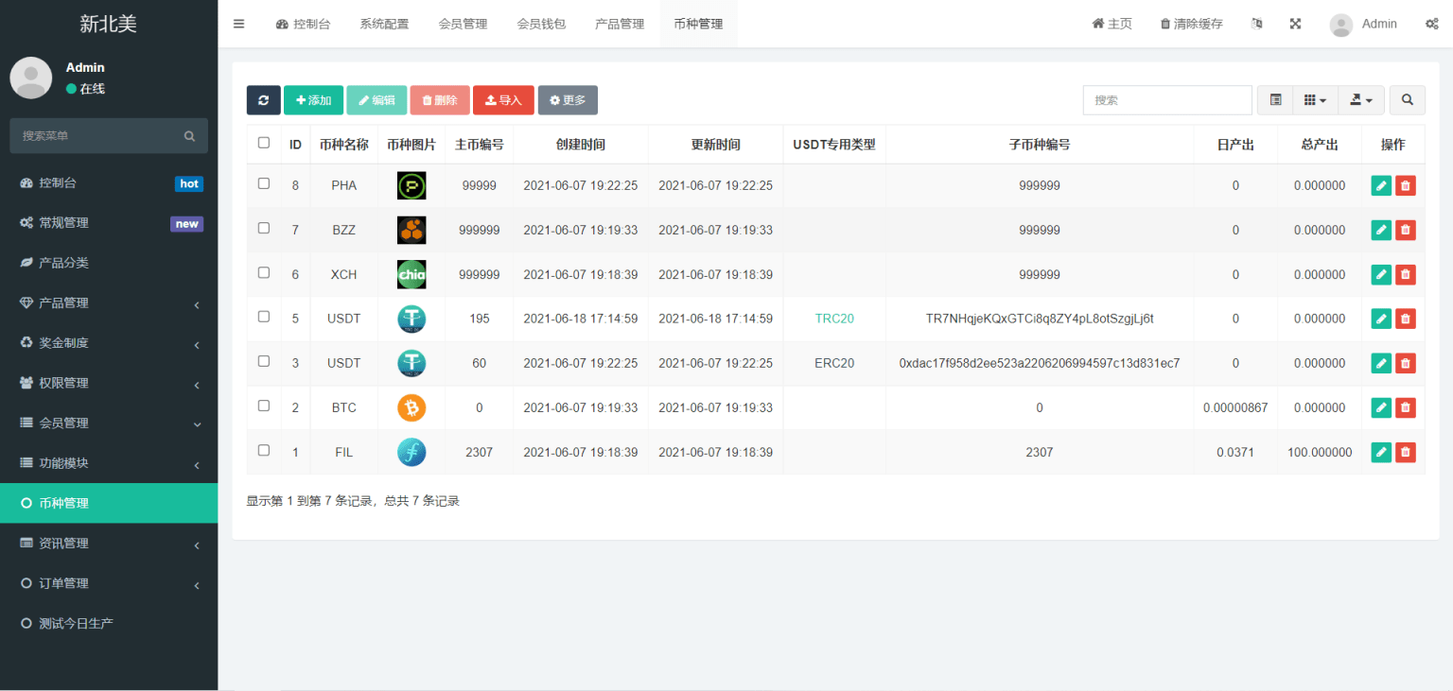Select the fullscreen toggle icon in the top bar
Viewport: 1453px width, 691px height.
point(1295,24)
